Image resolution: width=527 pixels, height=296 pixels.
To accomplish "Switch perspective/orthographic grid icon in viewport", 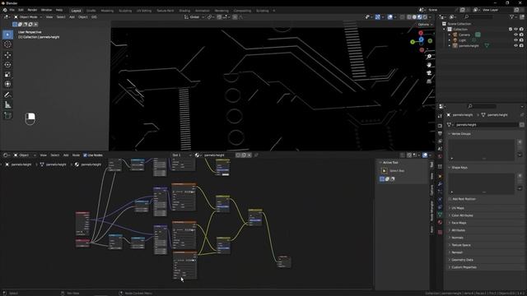I will point(429,81).
